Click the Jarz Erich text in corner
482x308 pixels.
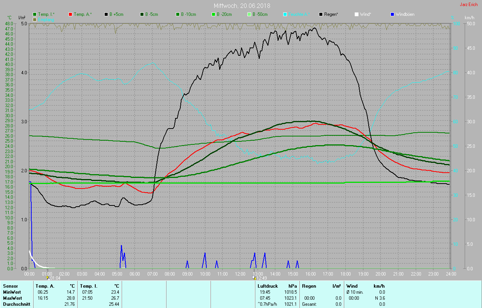pos(468,5)
